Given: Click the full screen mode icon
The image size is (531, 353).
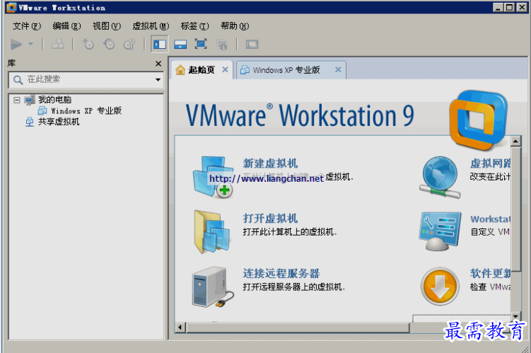Looking at the screenshot, I should [x=201, y=44].
